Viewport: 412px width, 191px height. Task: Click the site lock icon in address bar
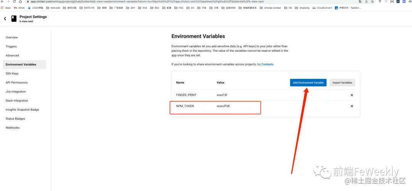tap(28, 2)
